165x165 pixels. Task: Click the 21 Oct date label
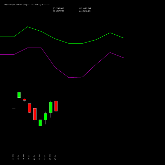(34, 157)
